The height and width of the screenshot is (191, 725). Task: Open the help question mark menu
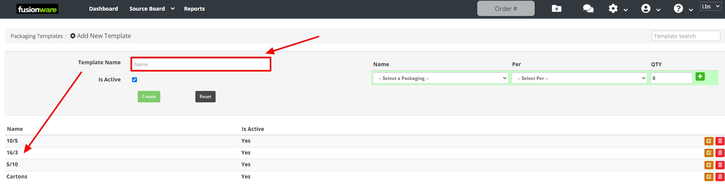pos(682,9)
